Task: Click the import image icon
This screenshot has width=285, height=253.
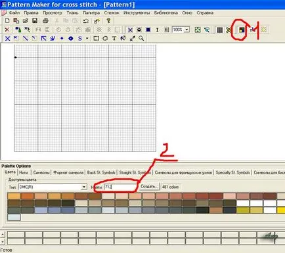Action: click(x=16, y=21)
